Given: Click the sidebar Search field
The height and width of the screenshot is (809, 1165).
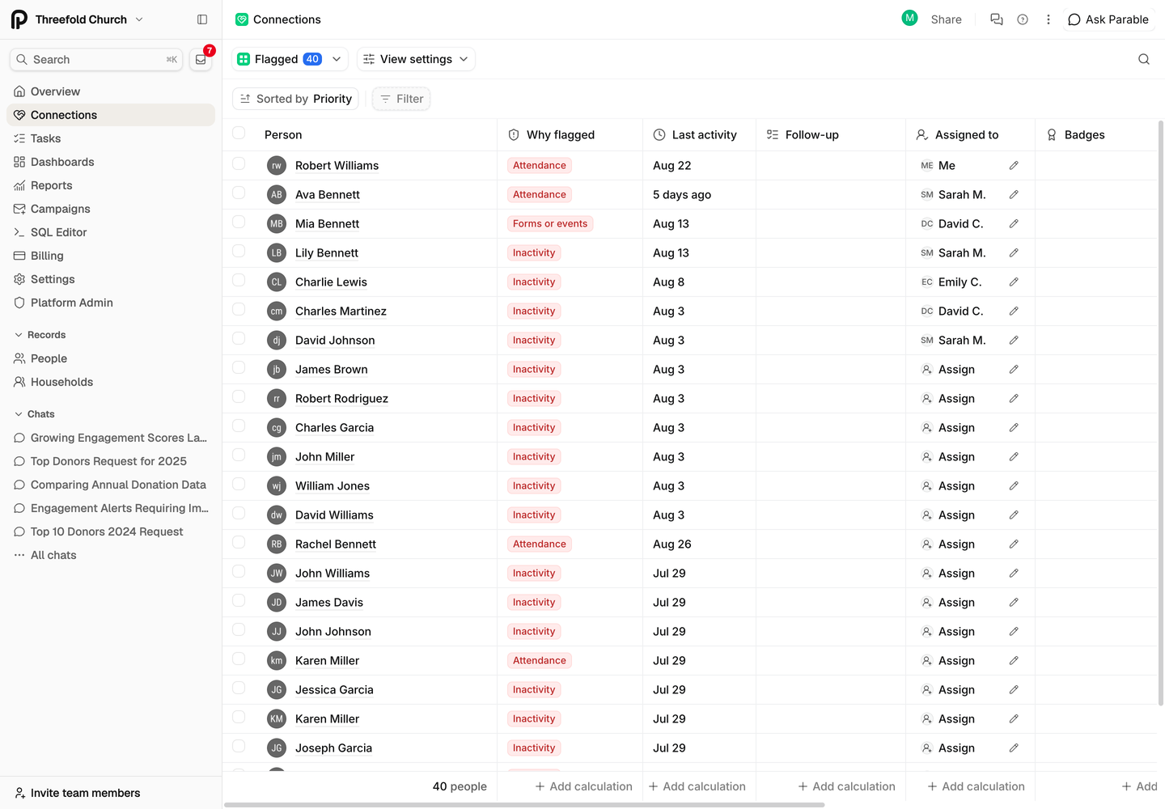Looking at the screenshot, I should pyautogui.click(x=96, y=59).
